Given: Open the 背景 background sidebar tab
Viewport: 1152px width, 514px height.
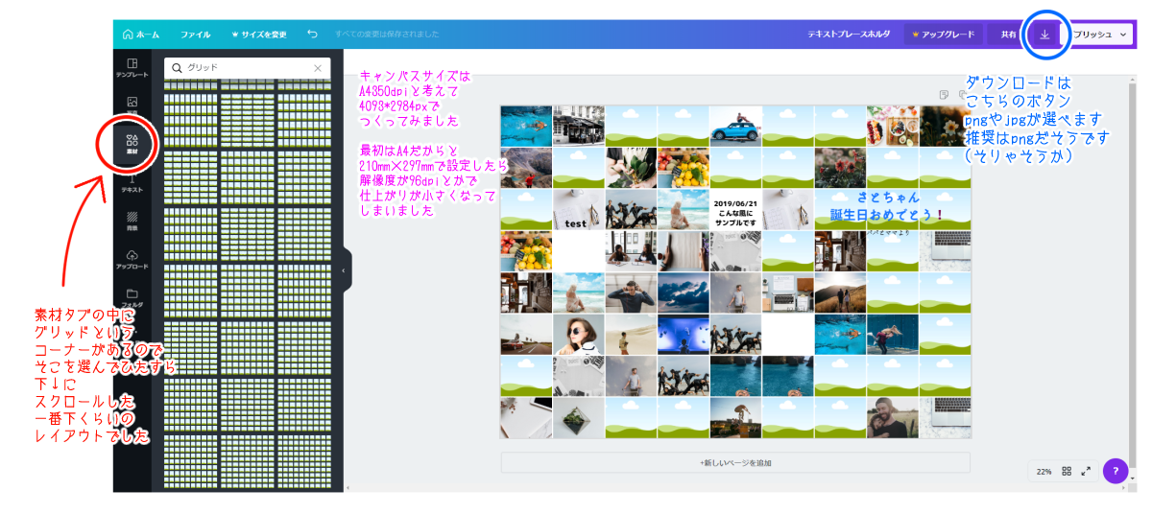Looking at the screenshot, I should (x=132, y=222).
